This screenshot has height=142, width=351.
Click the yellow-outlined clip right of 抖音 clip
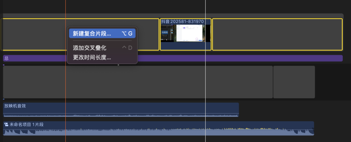277,34
